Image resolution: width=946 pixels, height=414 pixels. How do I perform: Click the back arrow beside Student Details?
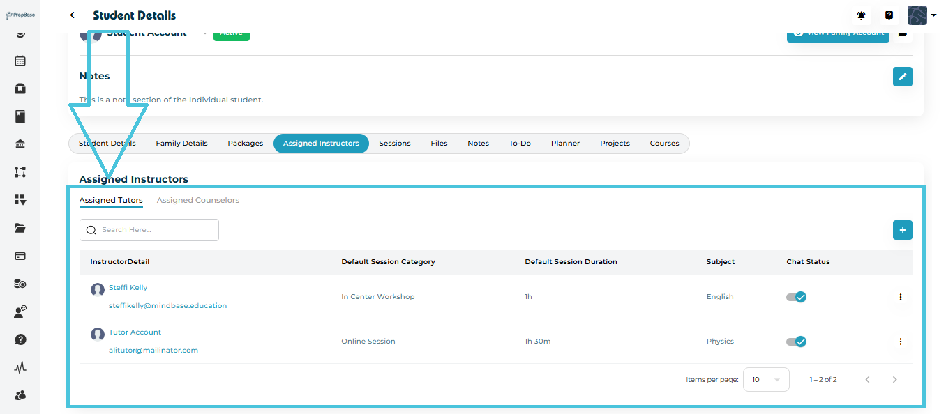(75, 15)
